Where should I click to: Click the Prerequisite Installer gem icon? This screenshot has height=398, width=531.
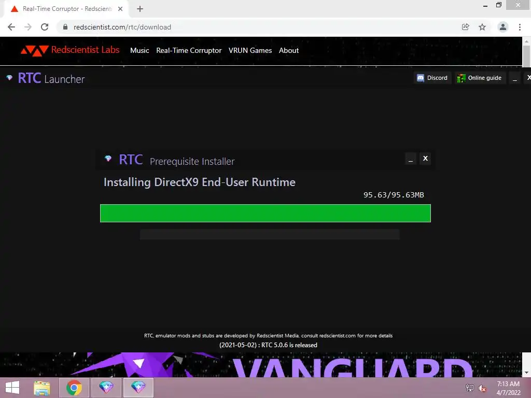coord(108,159)
